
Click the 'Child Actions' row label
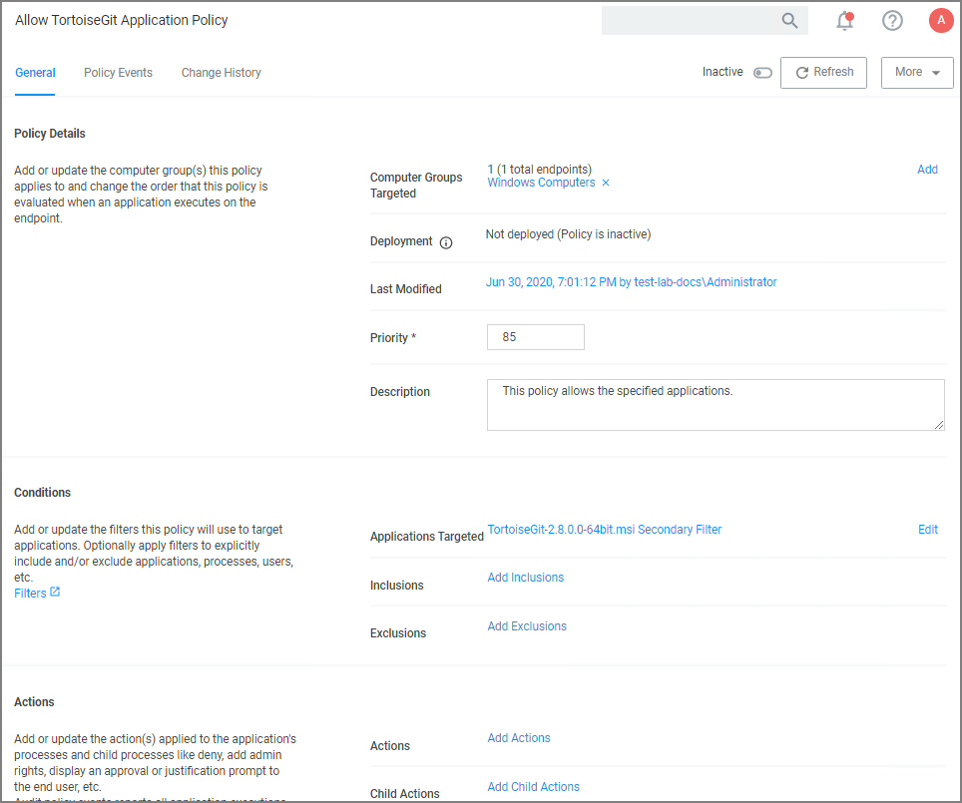(404, 794)
